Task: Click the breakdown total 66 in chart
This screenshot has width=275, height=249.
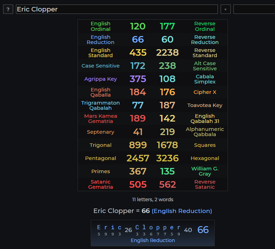Action: pyautogui.click(x=203, y=230)
